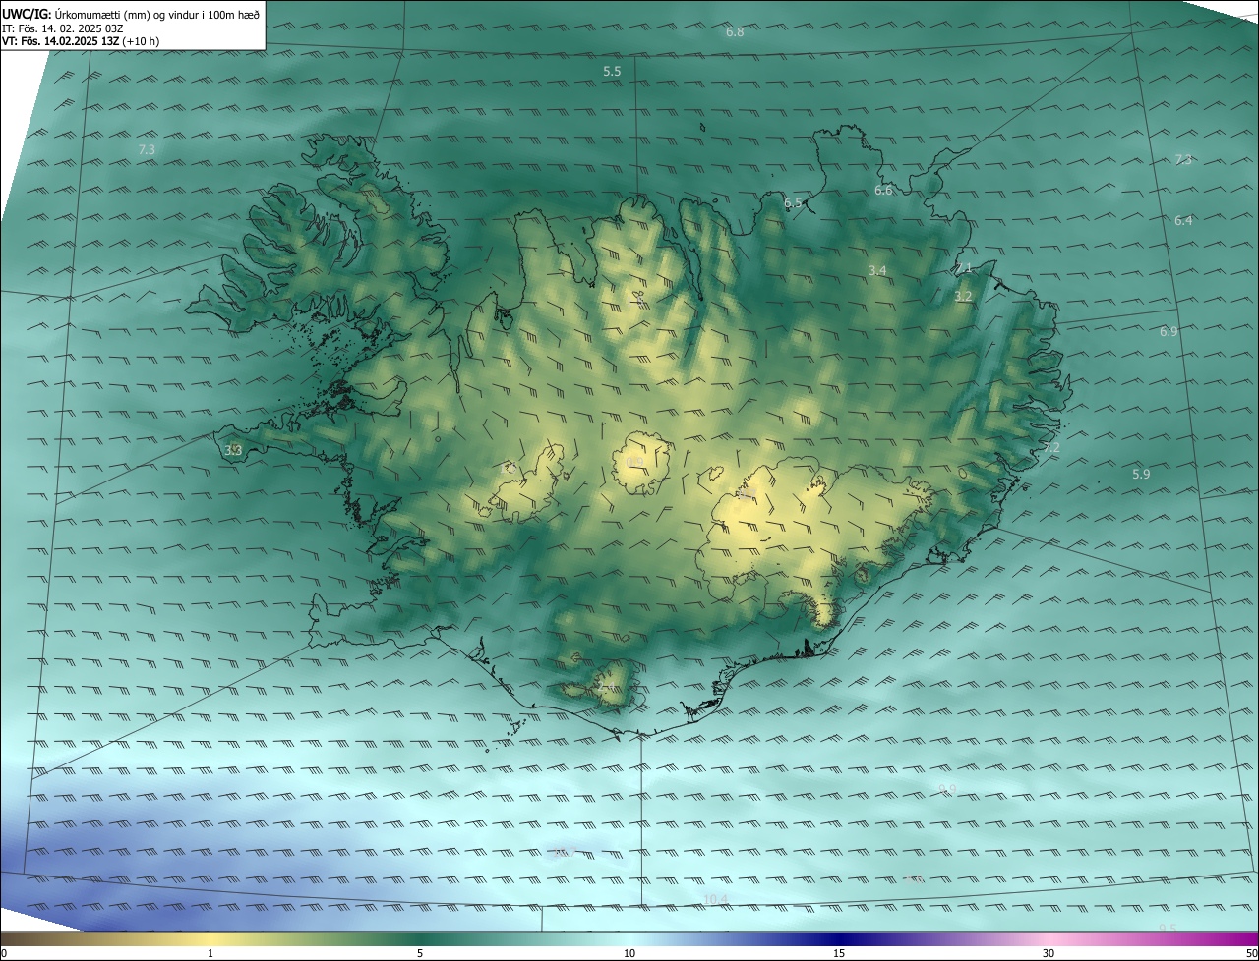The image size is (1259, 961).
Task: Click the 15 tick on the colour scale
Action: pyautogui.click(x=839, y=953)
